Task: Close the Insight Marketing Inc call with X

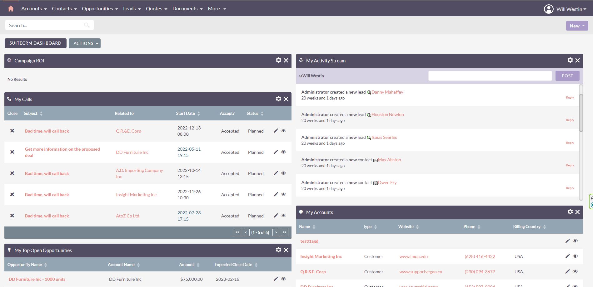Action: (x=12, y=194)
